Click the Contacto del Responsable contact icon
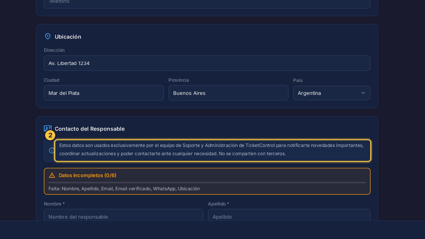Screen dimensions: 425x239 [x=48, y=128]
